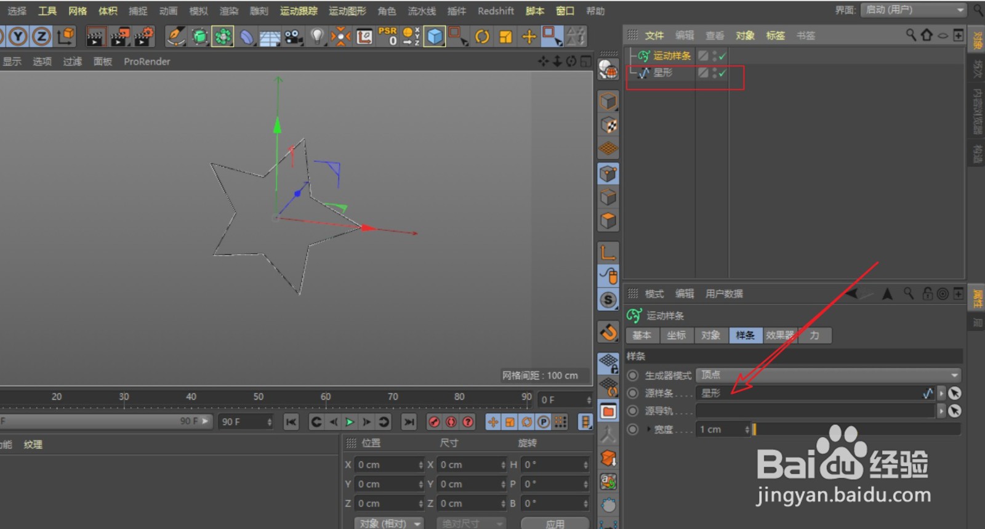Click the frame 50 timeline marker

259,397
